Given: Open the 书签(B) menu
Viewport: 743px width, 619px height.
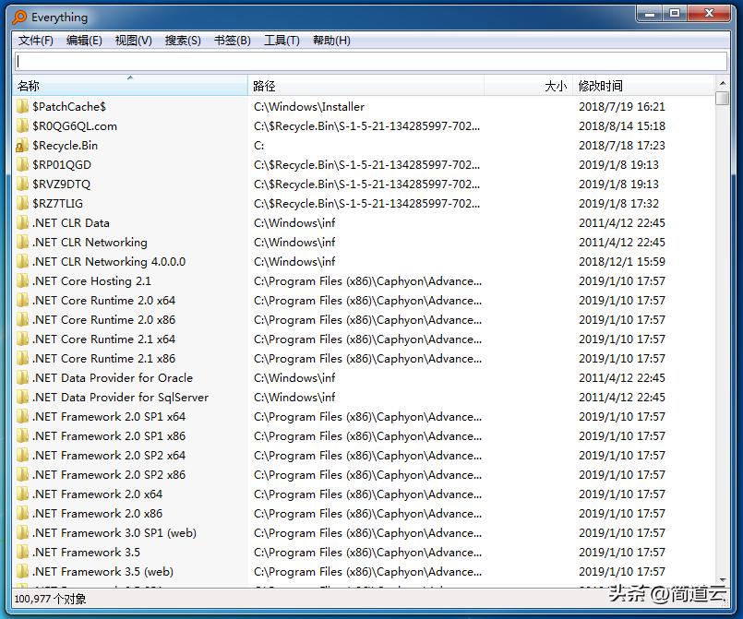Looking at the screenshot, I should [x=232, y=41].
